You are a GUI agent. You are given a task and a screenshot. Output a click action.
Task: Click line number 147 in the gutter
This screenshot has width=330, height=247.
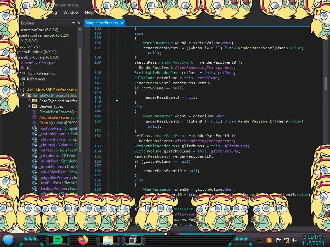click(x=98, y=107)
